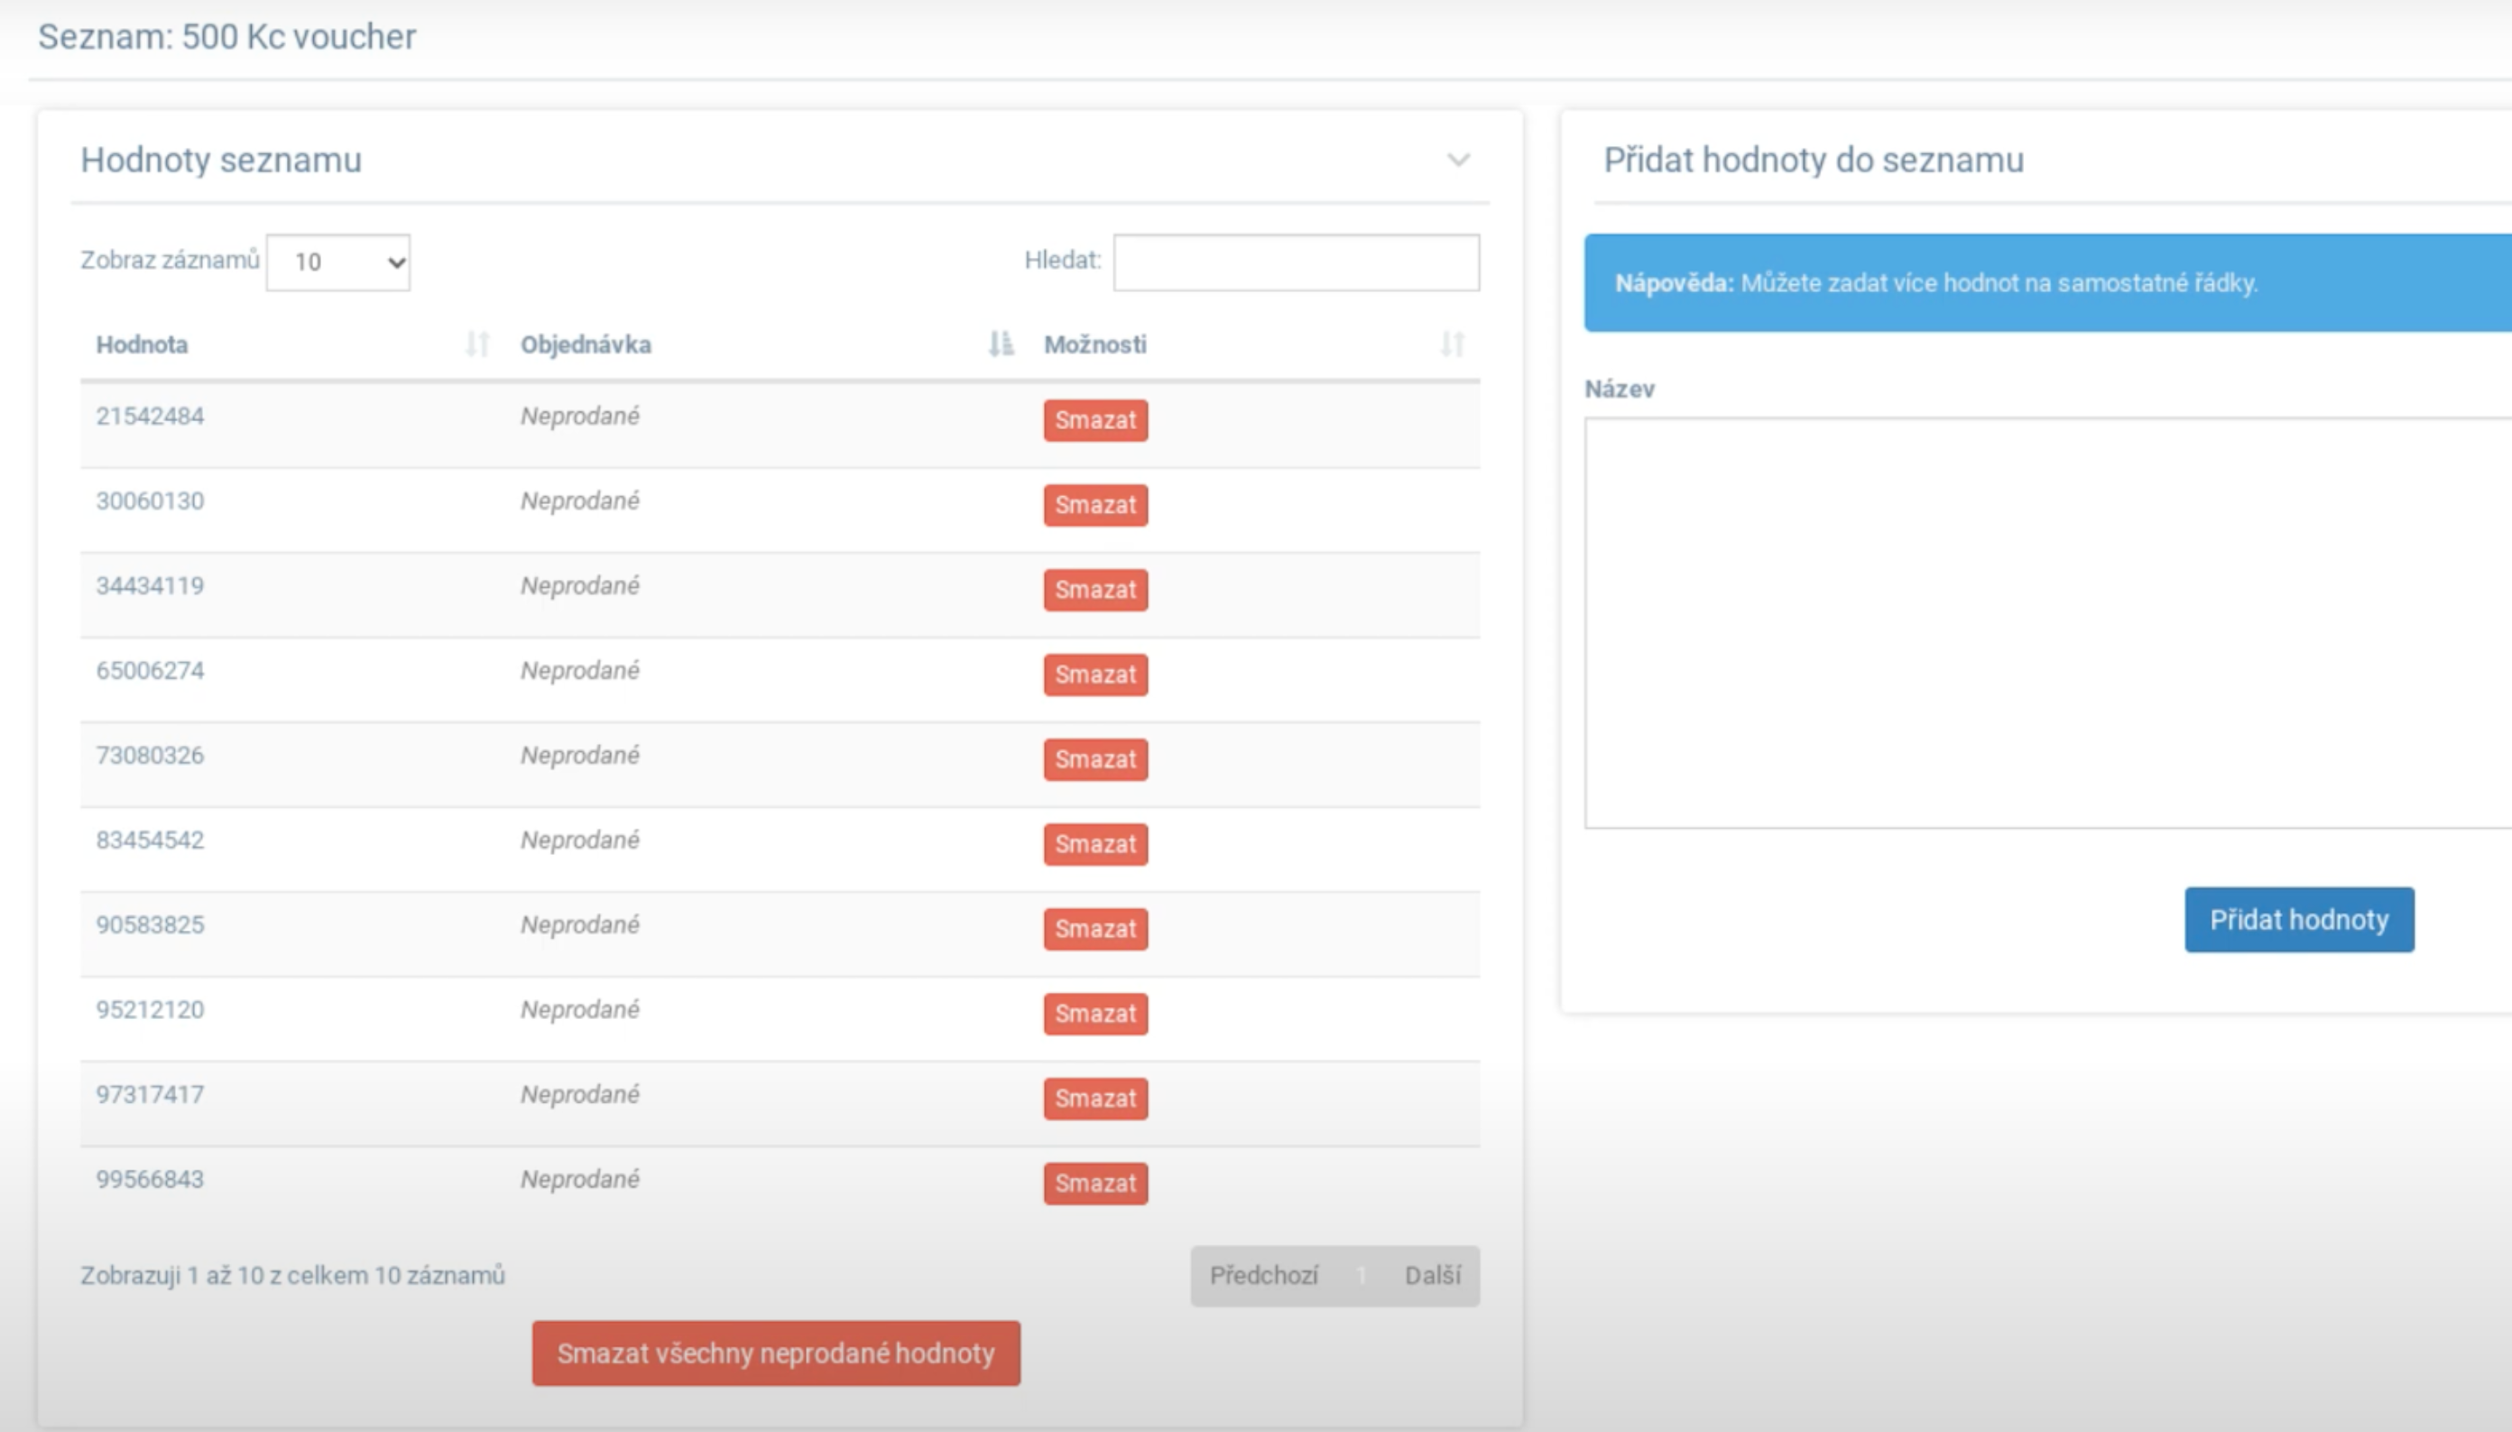Click the 'Hodnoty seznamu' heading
The image size is (2512, 1432).
point(220,160)
